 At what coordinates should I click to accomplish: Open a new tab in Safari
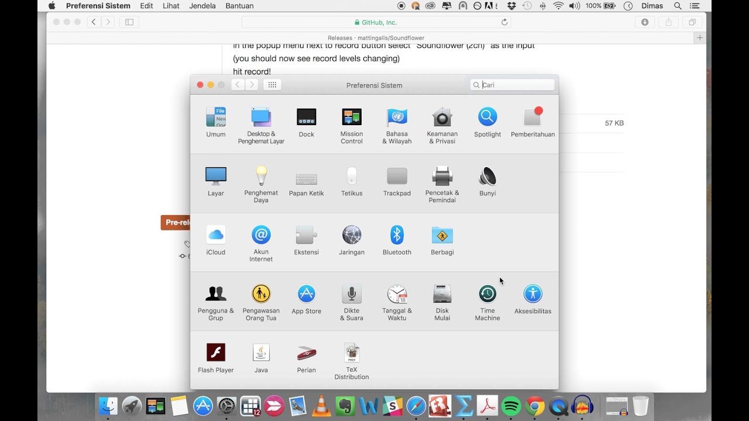(x=700, y=38)
